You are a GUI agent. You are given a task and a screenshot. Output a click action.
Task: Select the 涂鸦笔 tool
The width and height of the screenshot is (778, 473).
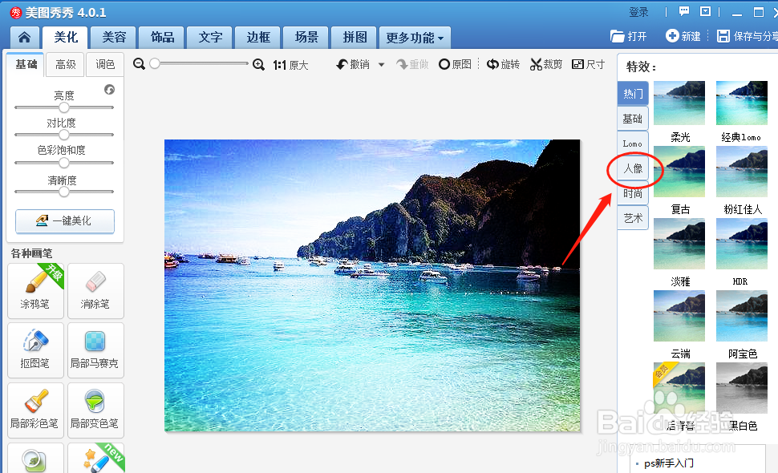click(36, 290)
